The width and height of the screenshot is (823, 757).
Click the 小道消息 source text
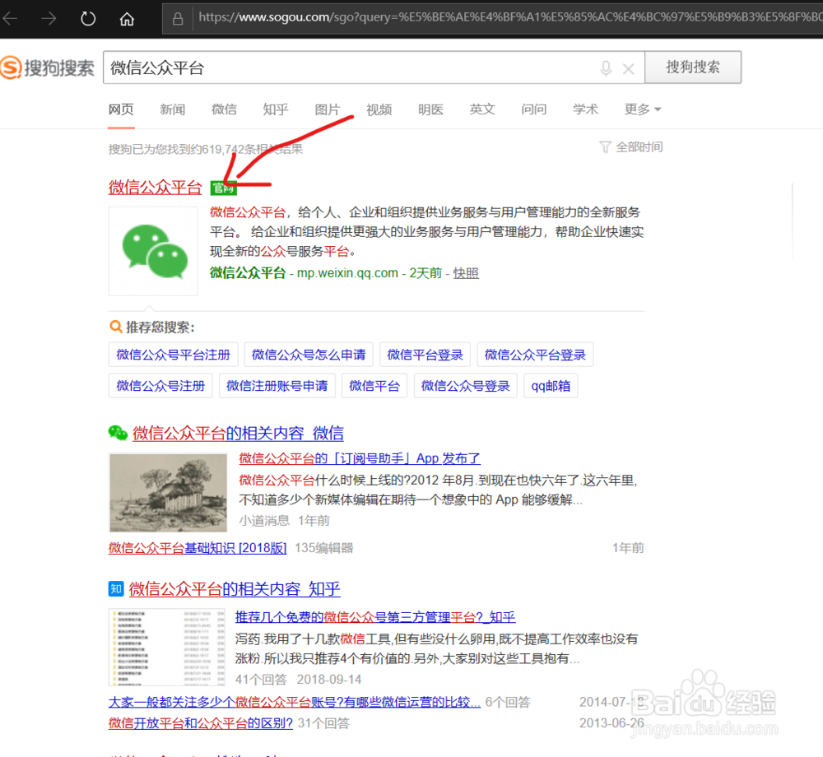[264, 520]
